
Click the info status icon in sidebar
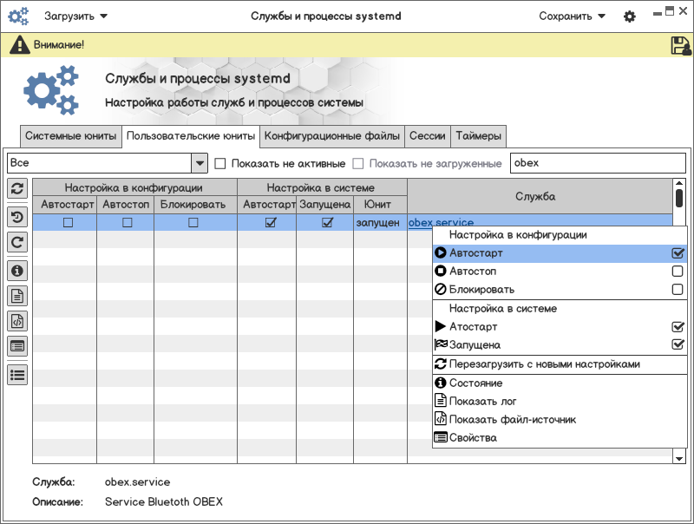click(x=17, y=270)
